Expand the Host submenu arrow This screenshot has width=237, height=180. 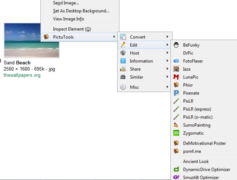click(x=167, y=53)
